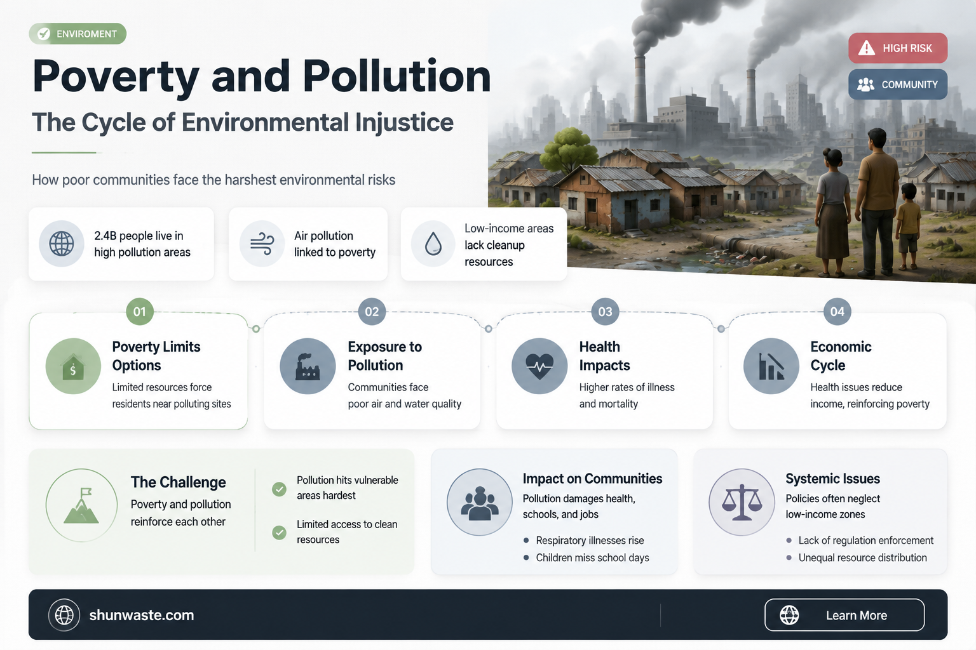Click the water droplet icon
This screenshot has height=650, width=976.
[433, 244]
